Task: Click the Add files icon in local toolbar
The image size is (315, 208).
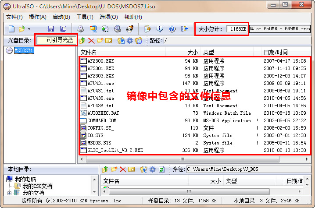Action: click(143, 169)
